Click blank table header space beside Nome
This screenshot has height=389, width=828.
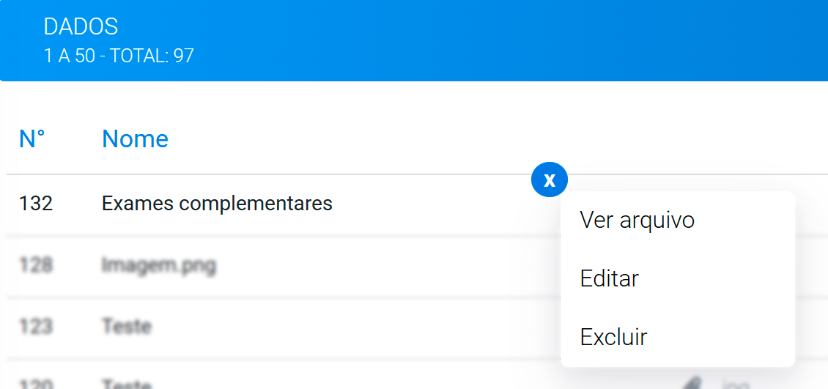[476, 139]
